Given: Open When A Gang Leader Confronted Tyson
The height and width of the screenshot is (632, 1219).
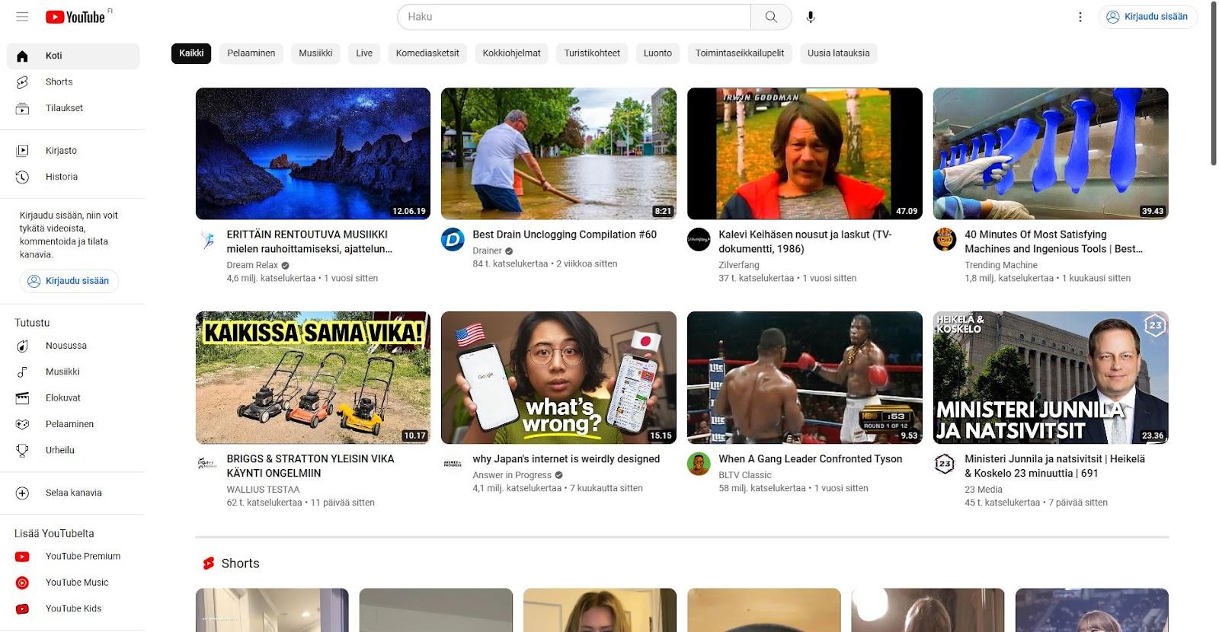Looking at the screenshot, I should point(810,458).
